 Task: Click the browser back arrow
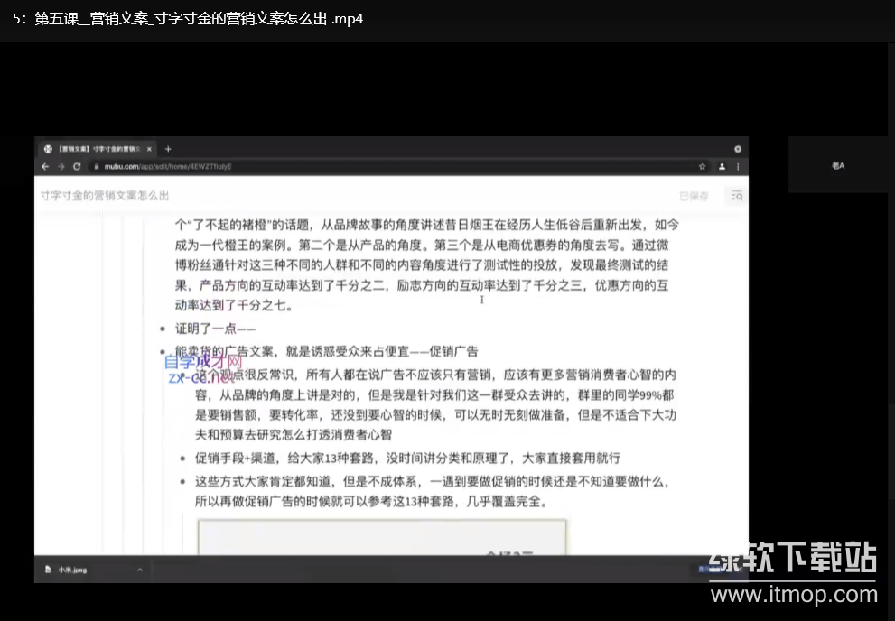[45, 167]
